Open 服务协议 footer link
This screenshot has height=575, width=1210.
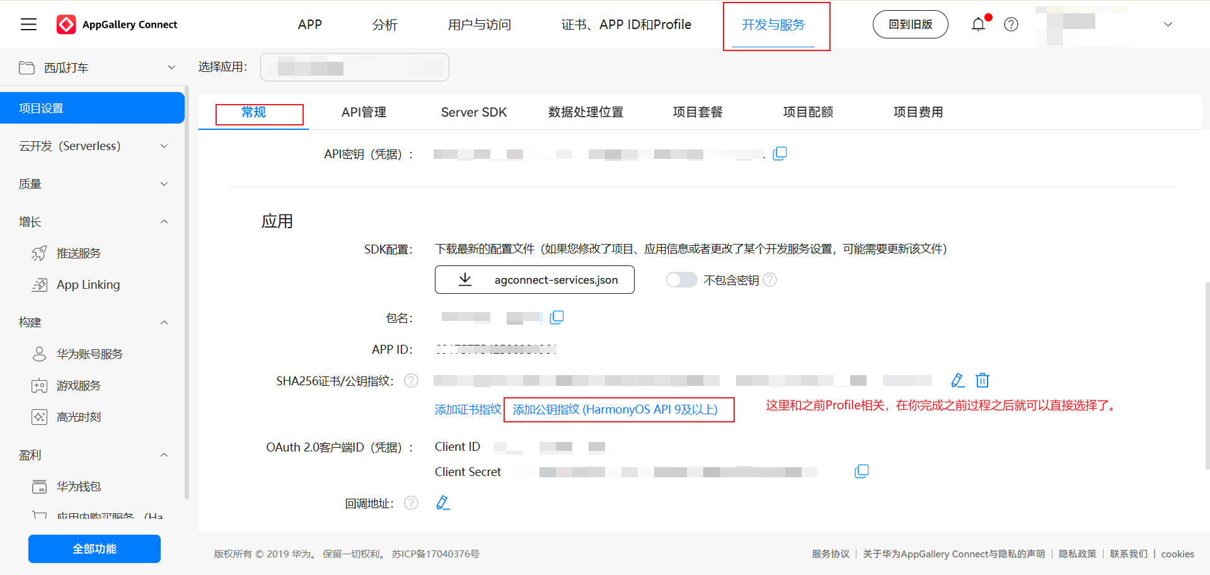[831, 554]
